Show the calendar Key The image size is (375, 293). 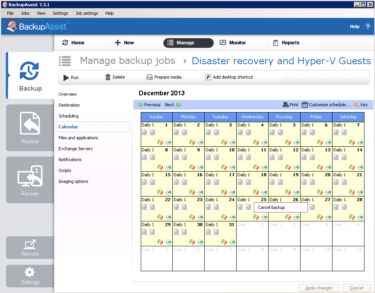[361, 105]
